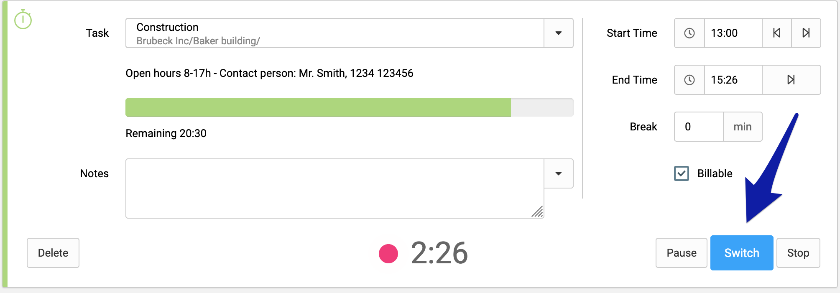Select the Construction task combo box

coord(335,33)
